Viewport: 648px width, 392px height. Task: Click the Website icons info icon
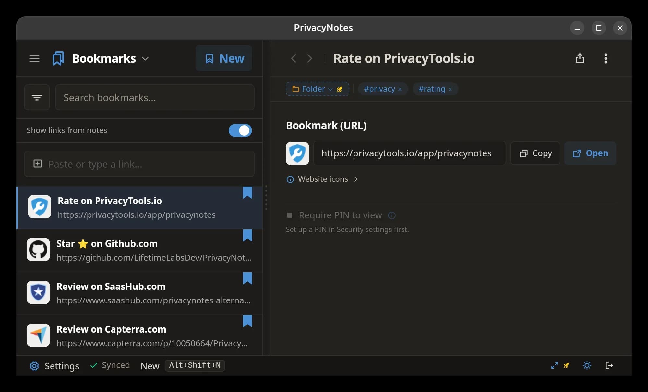tap(290, 179)
